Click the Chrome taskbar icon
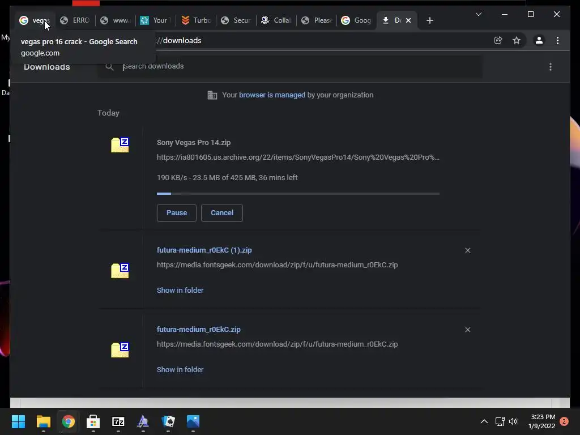Image resolution: width=580 pixels, height=435 pixels. coord(68,421)
